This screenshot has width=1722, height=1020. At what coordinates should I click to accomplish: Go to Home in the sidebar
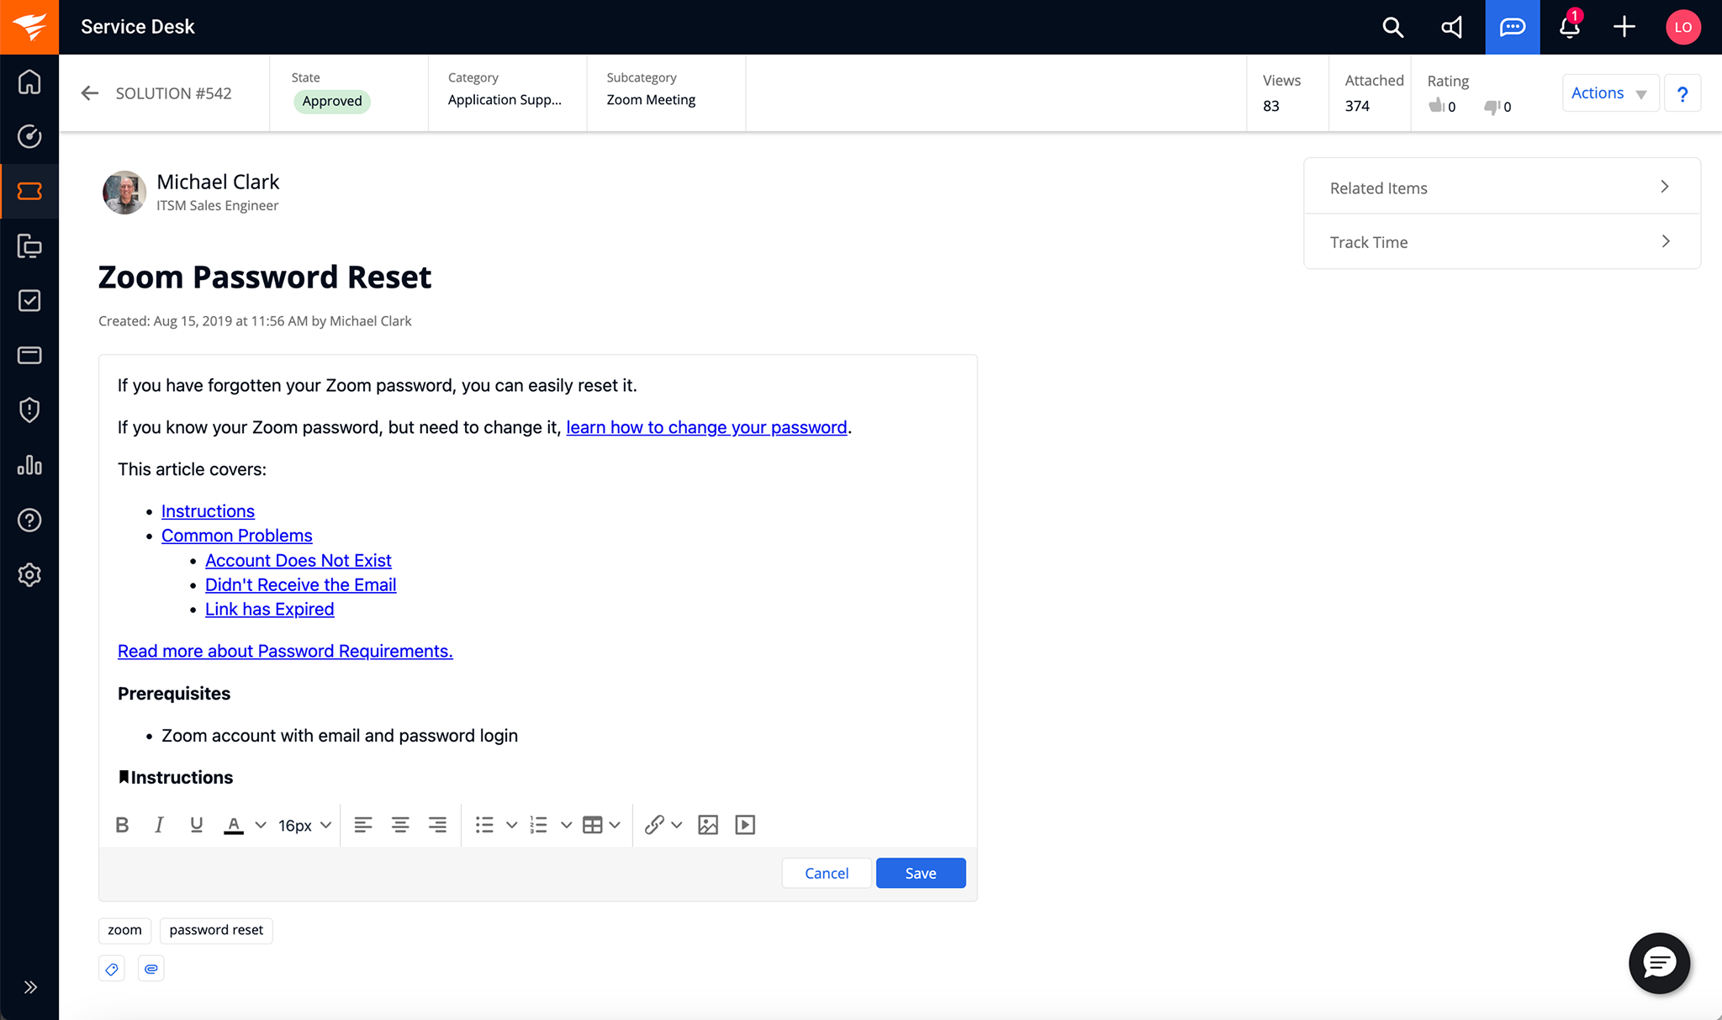pos(29,82)
